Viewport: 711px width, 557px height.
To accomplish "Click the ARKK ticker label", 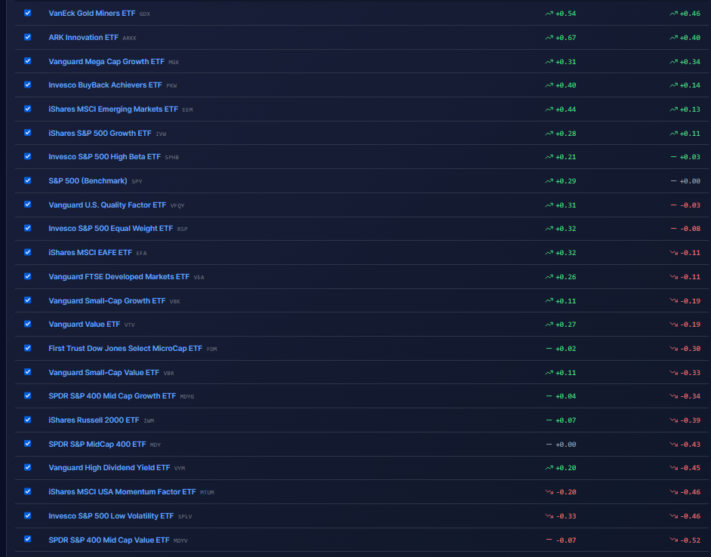I will click(x=129, y=38).
